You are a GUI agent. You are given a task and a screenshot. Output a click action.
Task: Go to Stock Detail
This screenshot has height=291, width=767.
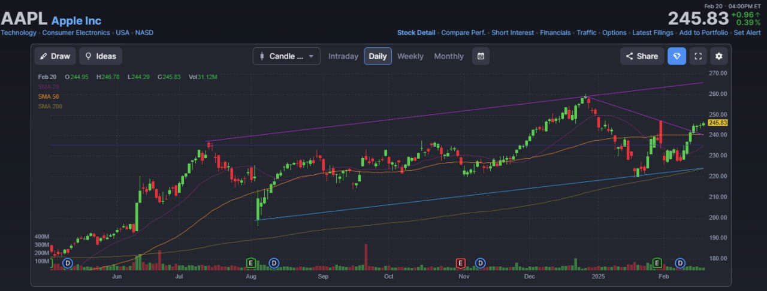tap(416, 33)
